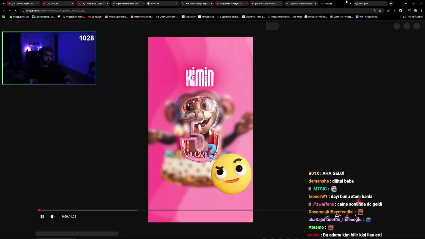
Task: Stop page loading with the X button
Action: point(16,11)
